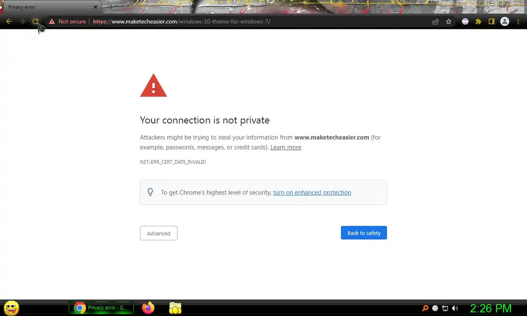Go back using the browser back arrow

[9, 21]
